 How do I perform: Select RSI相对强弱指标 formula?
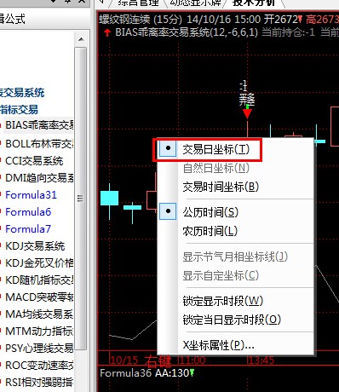pos(39,383)
